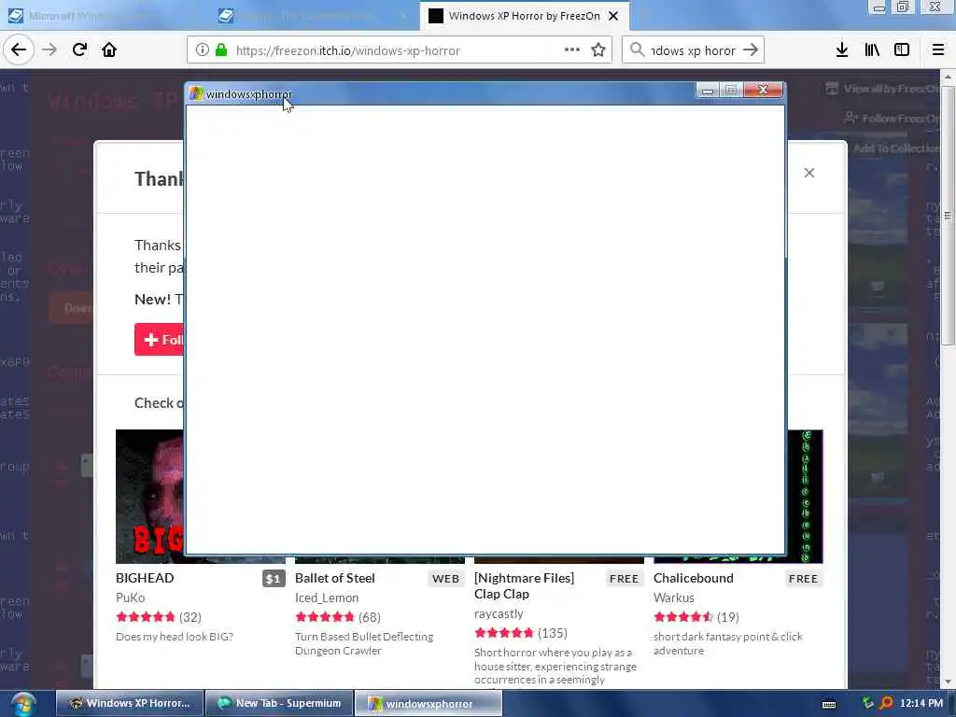
Task: Click 'Add To Collection' link
Action: point(896,148)
